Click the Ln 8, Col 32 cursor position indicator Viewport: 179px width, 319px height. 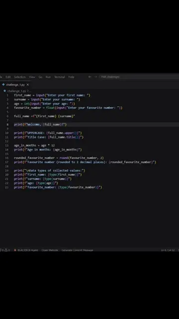coord(168,250)
